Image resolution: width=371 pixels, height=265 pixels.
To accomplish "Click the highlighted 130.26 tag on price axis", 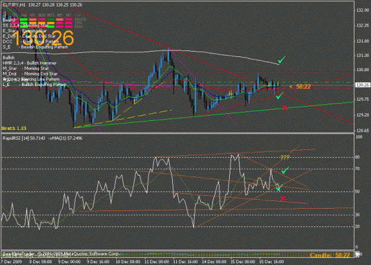I will point(363,85).
